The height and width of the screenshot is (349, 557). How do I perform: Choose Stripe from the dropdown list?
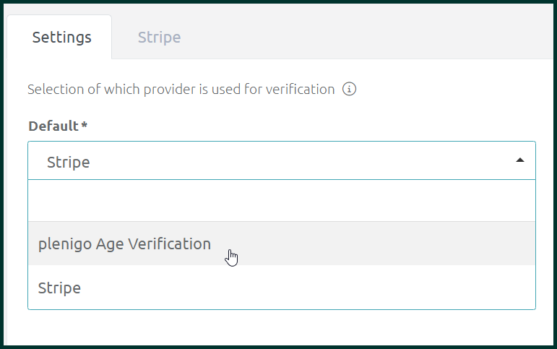[x=281, y=288]
